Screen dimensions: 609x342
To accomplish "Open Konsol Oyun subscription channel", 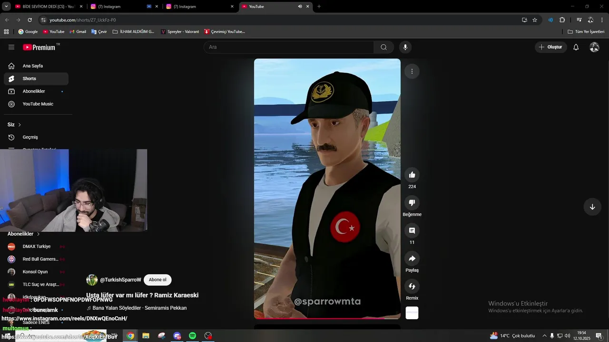I will (x=36, y=272).
